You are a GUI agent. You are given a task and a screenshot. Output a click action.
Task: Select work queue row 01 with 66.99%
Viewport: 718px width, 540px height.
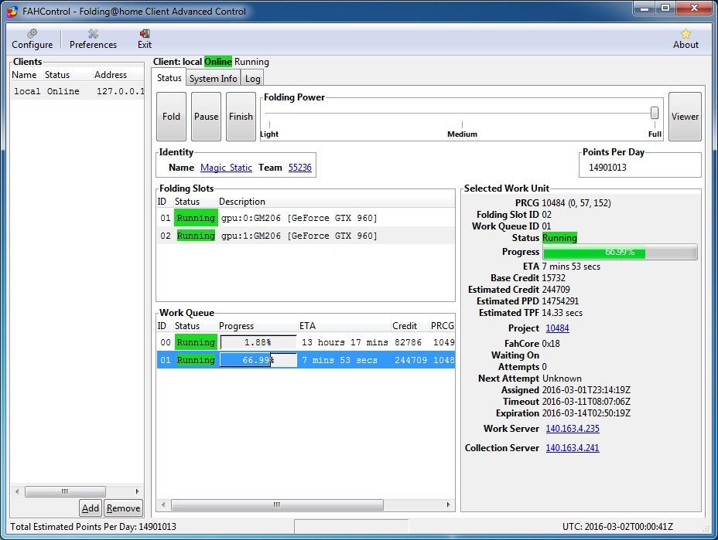coord(306,360)
